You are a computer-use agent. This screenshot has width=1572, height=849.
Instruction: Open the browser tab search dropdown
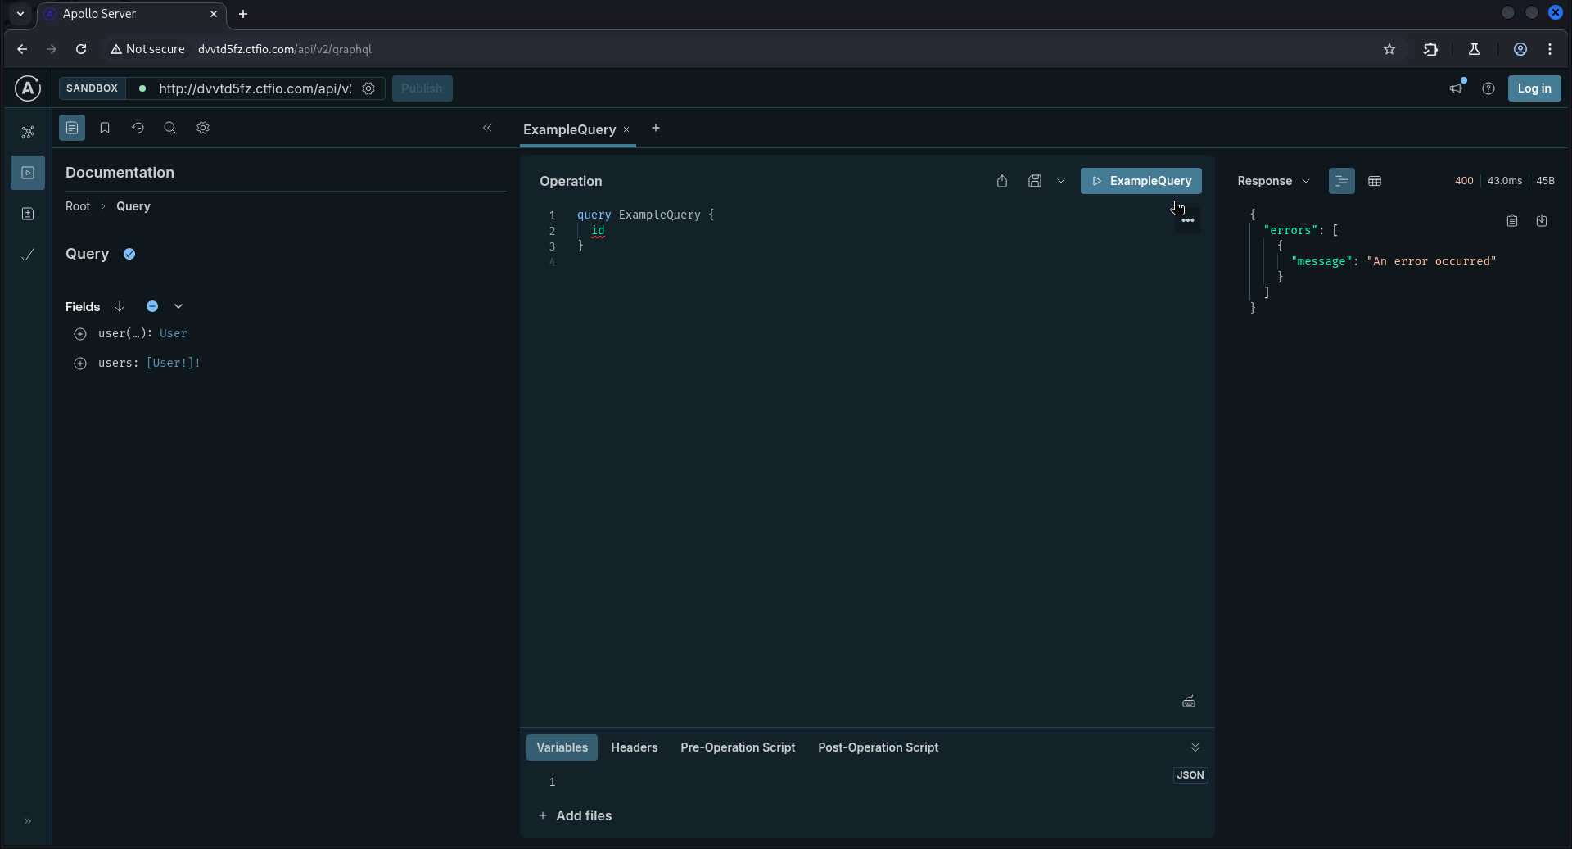coord(20,14)
